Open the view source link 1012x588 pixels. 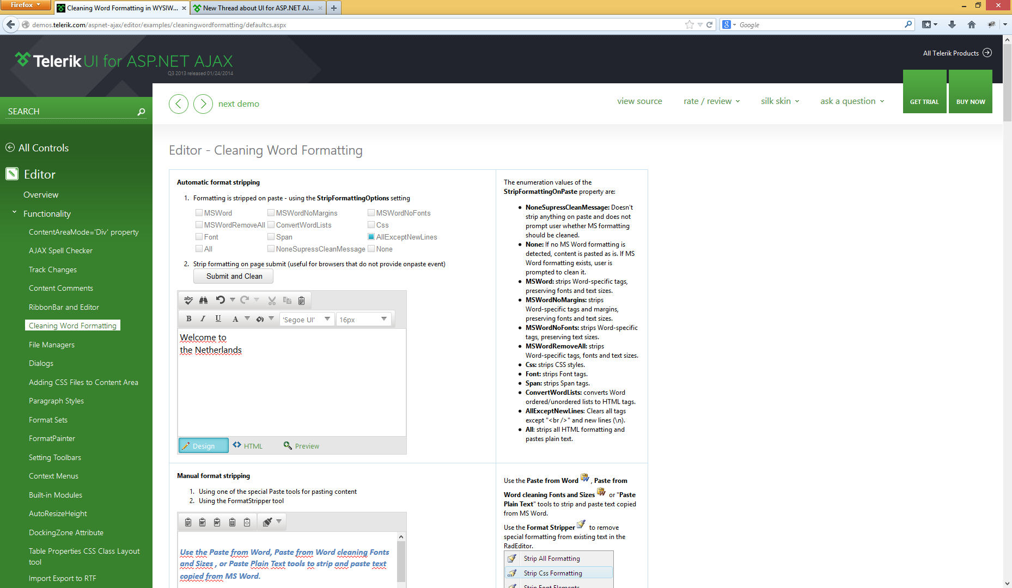(639, 101)
